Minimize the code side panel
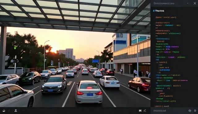The height and width of the screenshot is (114, 198). click(x=188, y=3)
